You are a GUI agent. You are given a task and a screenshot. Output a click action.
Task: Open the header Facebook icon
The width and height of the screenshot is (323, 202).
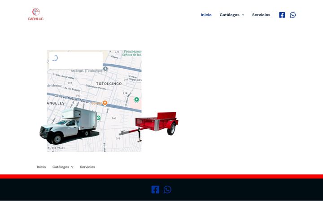[x=282, y=15]
